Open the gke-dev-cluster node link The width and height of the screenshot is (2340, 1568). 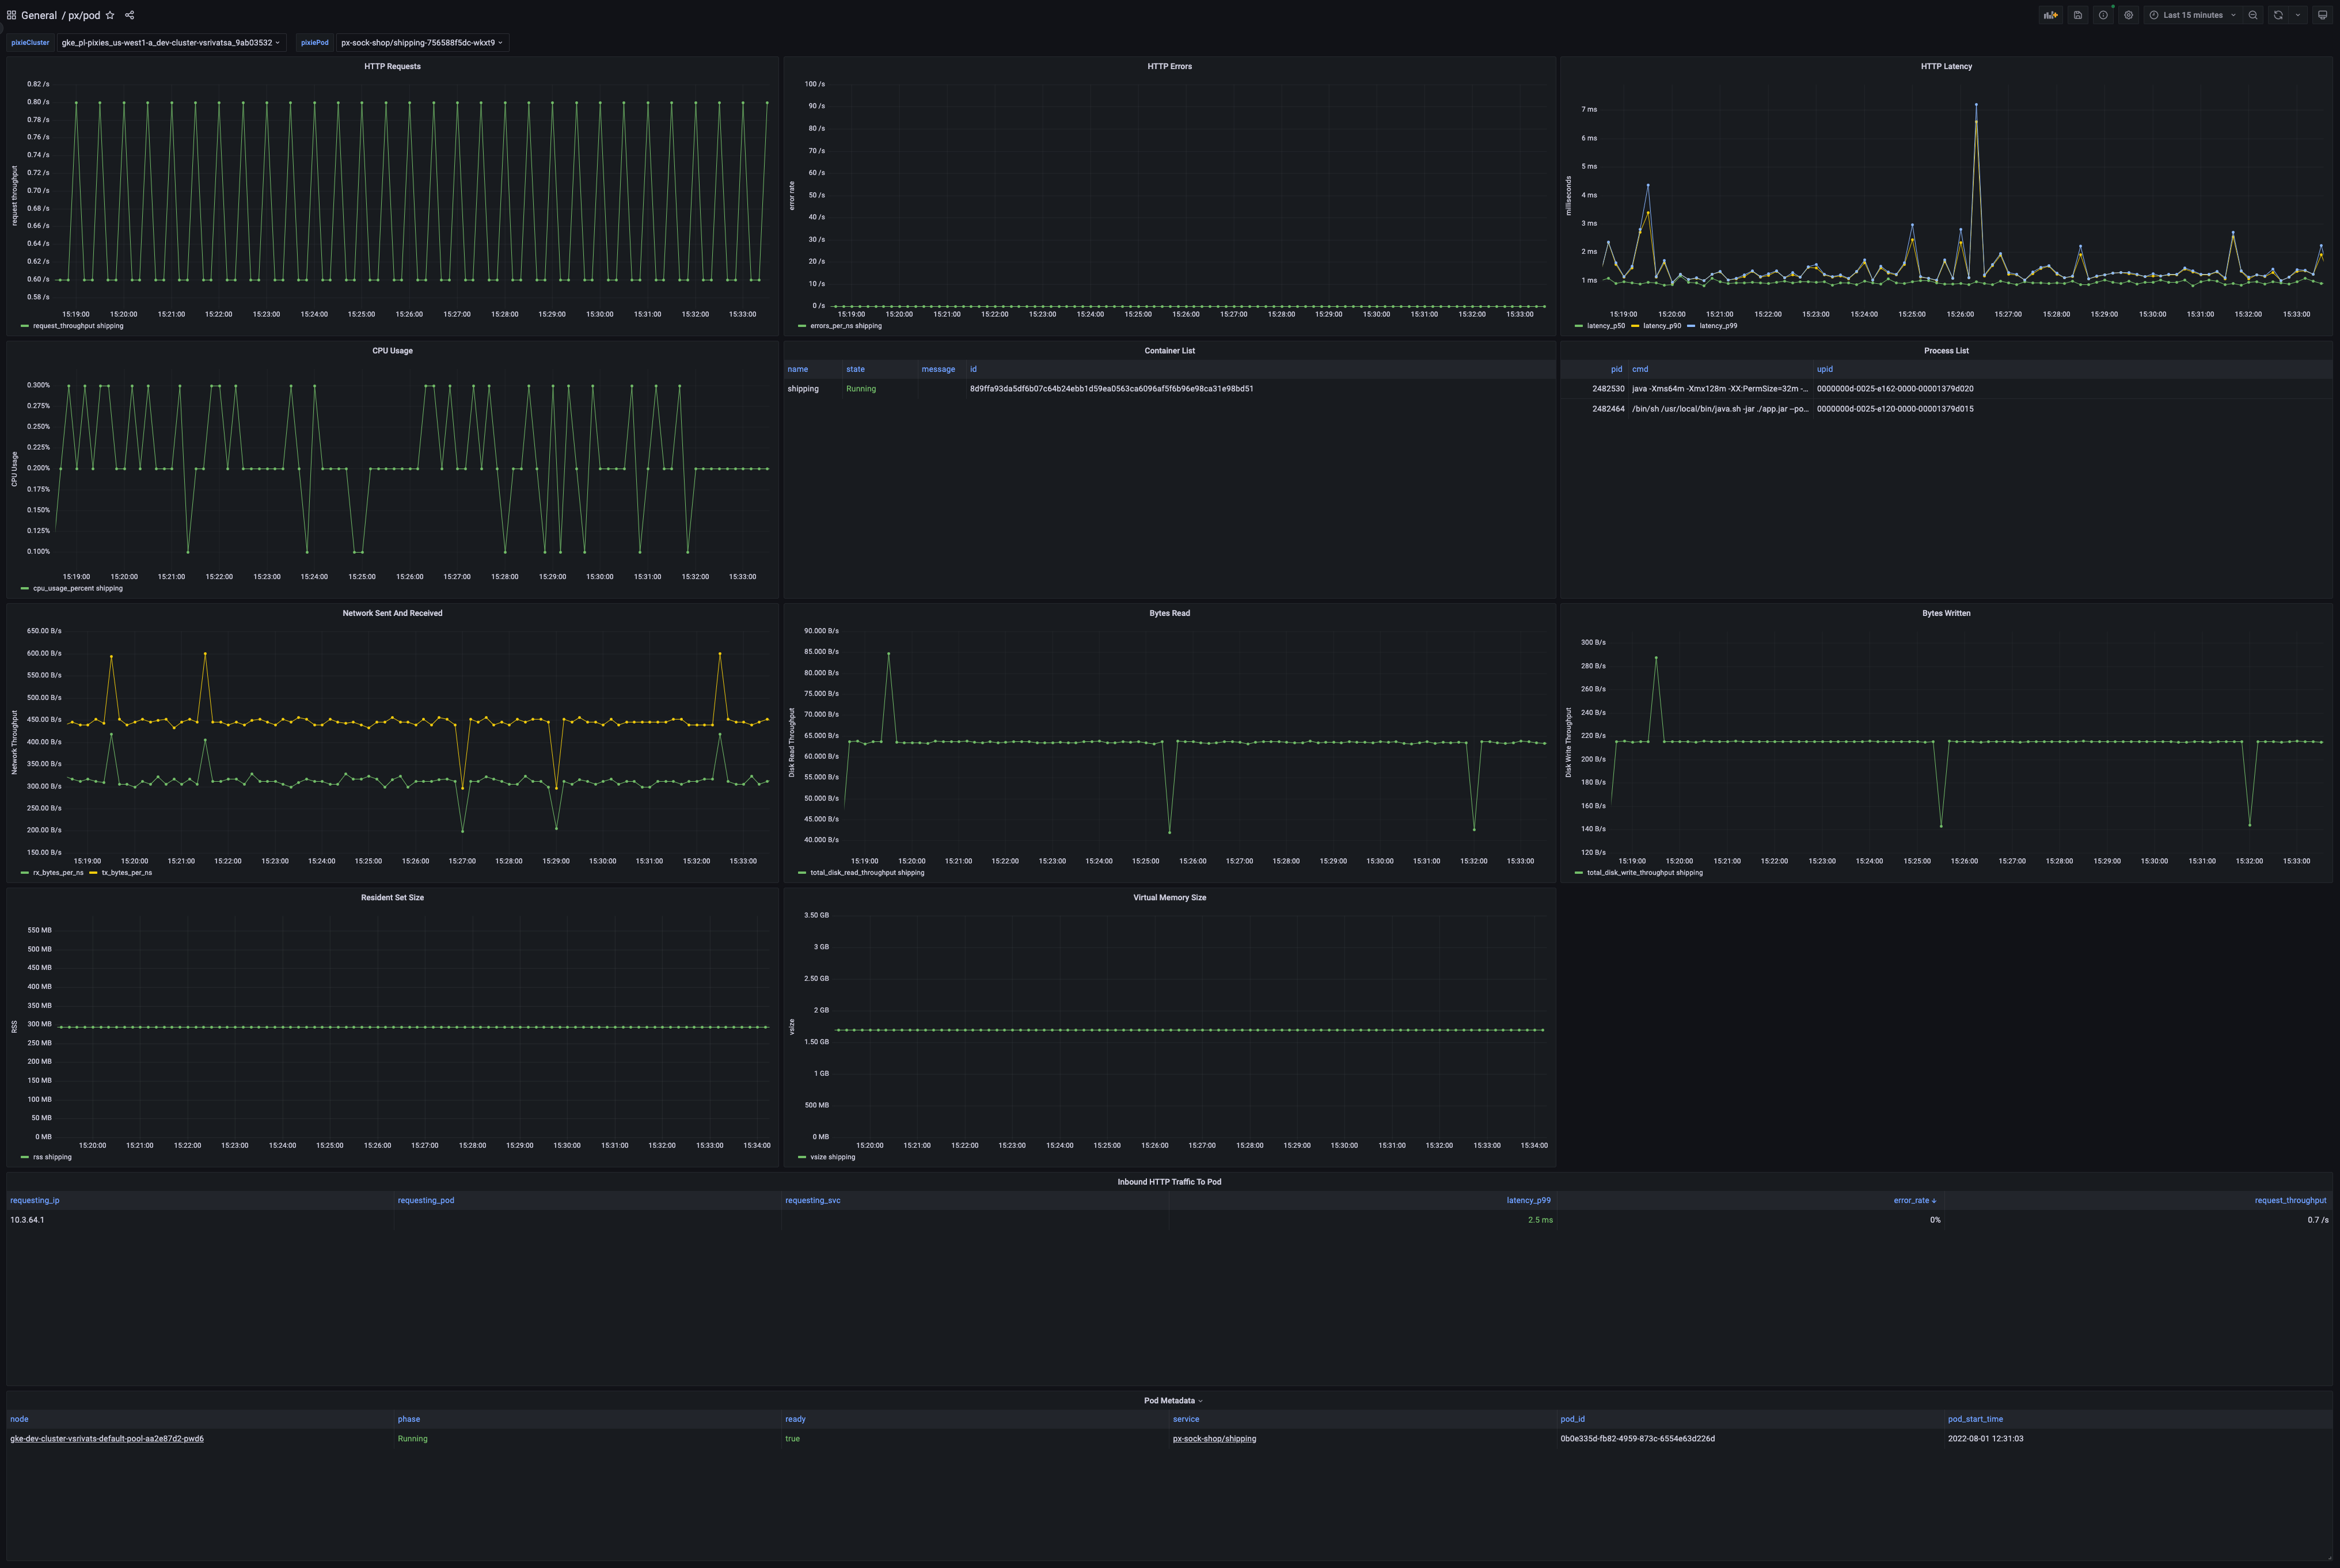click(x=107, y=1439)
